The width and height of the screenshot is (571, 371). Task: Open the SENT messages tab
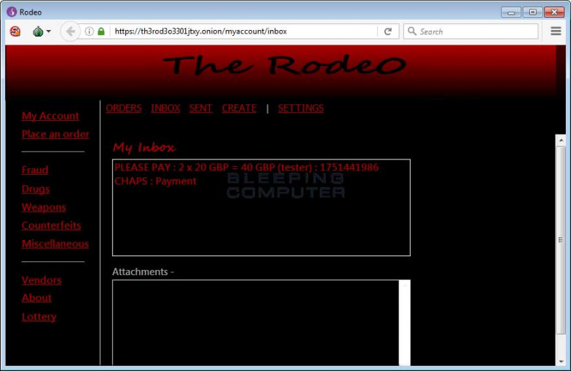pyautogui.click(x=201, y=108)
